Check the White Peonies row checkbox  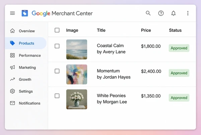tap(57, 96)
